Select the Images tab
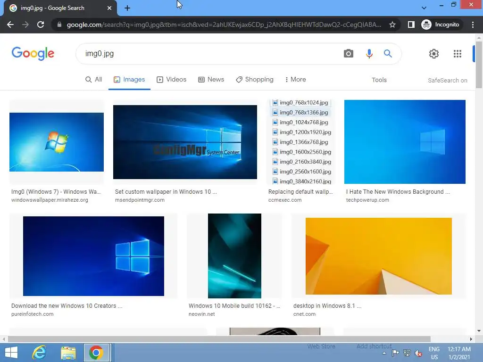483x362 pixels. coord(129,79)
